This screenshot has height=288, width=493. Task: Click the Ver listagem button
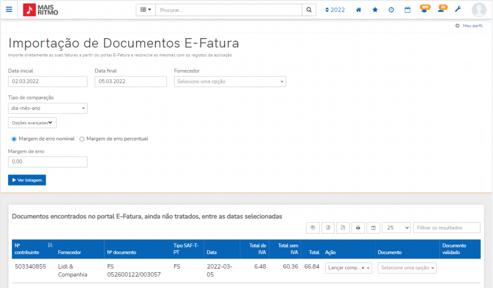[27, 180]
